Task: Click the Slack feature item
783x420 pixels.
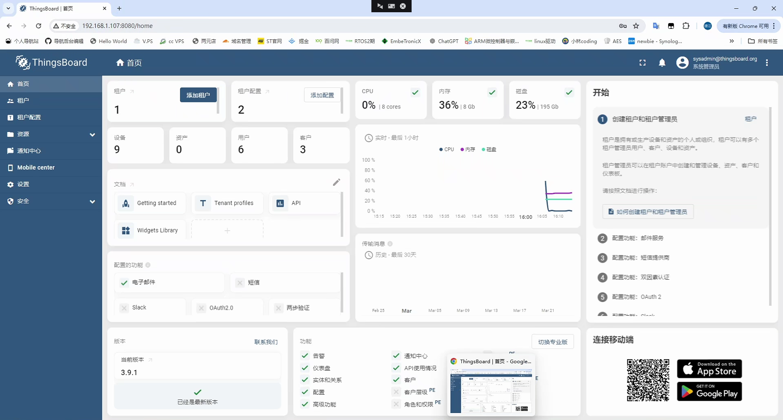Action: [150, 308]
